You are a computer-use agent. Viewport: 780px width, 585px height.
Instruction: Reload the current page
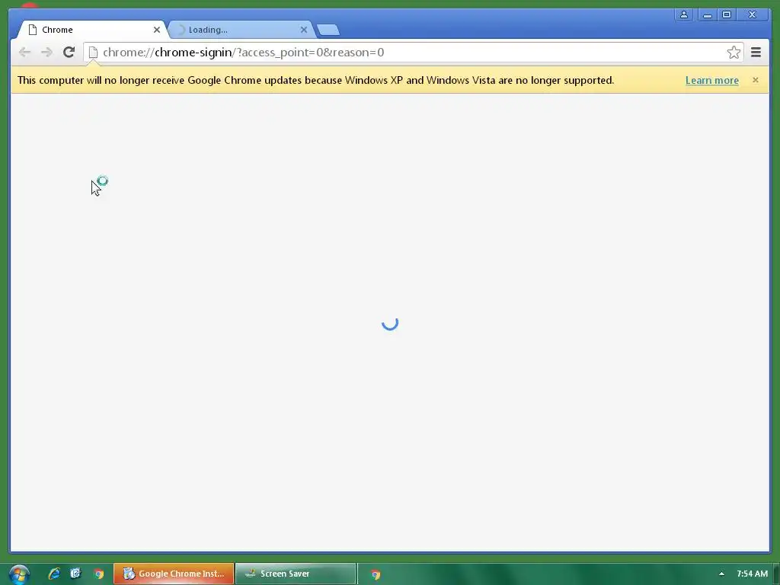pos(69,52)
